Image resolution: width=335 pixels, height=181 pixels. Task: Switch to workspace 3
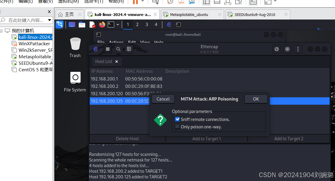click(147, 25)
